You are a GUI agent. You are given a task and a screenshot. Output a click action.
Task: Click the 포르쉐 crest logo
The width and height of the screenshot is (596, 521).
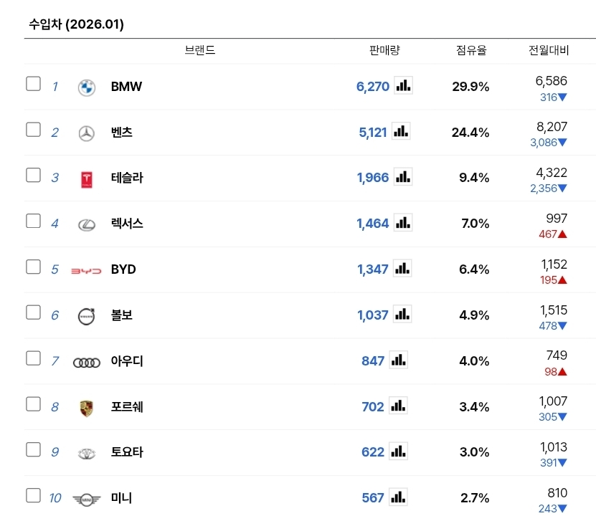click(86, 408)
